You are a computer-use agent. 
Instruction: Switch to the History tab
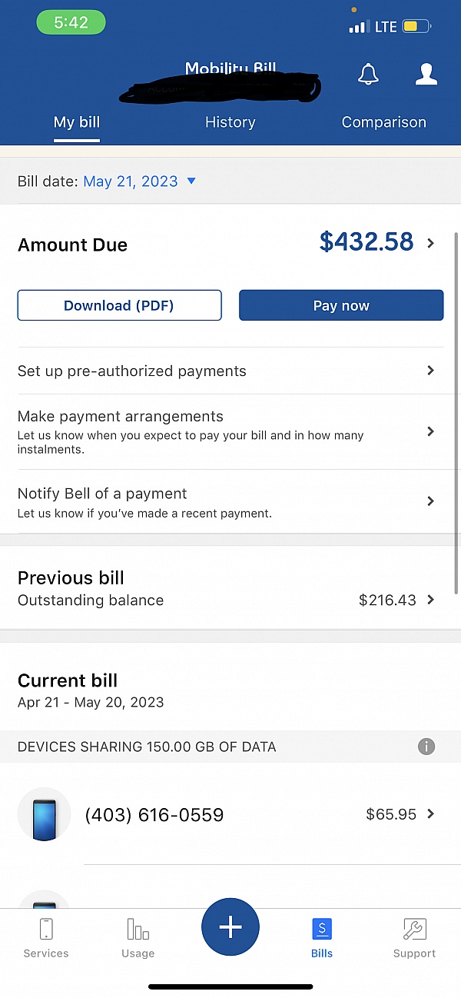(x=230, y=122)
